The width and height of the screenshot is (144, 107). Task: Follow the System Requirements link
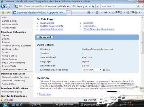(x=52, y=26)
